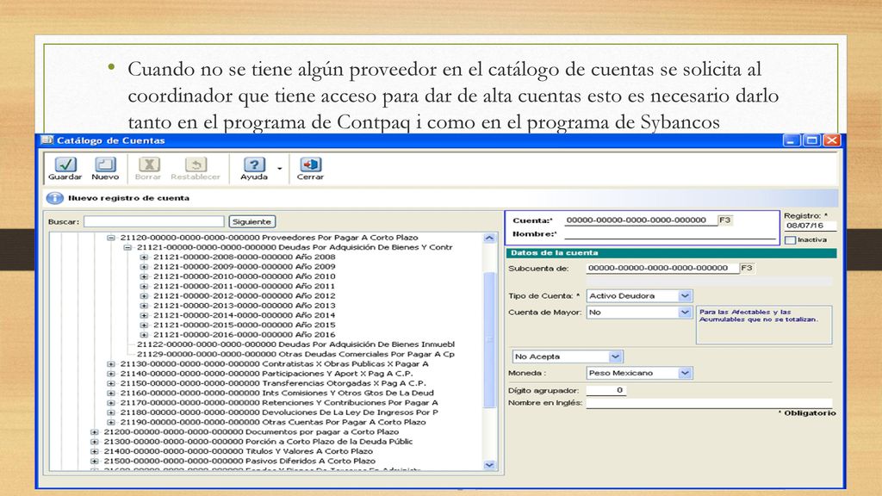
Task: Open the Tipo de Cuenta dropdown
Action: 685,296
